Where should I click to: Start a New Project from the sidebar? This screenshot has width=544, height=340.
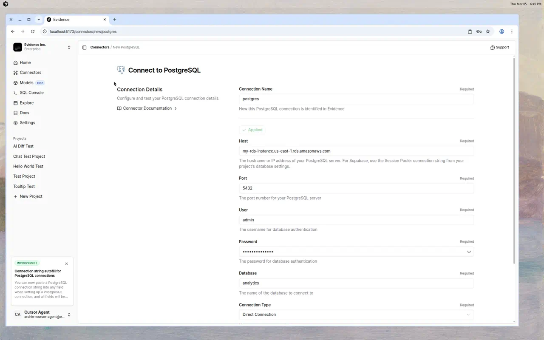point(28,196)
